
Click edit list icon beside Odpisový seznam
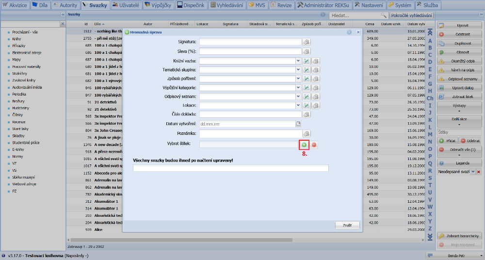coord(307,97)
